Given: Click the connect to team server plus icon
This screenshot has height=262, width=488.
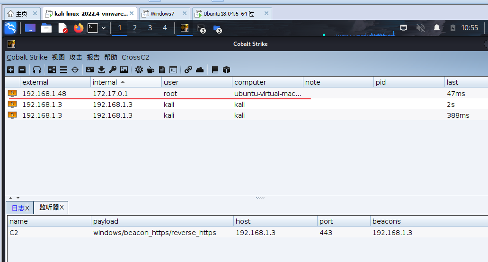Looking at the screenshot, I should (x=10, y=70).
